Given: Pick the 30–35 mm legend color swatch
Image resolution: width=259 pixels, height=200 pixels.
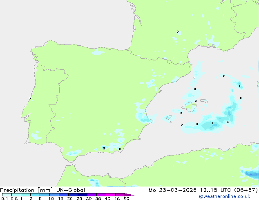Looking at the screenshot, I should point(92,195).
